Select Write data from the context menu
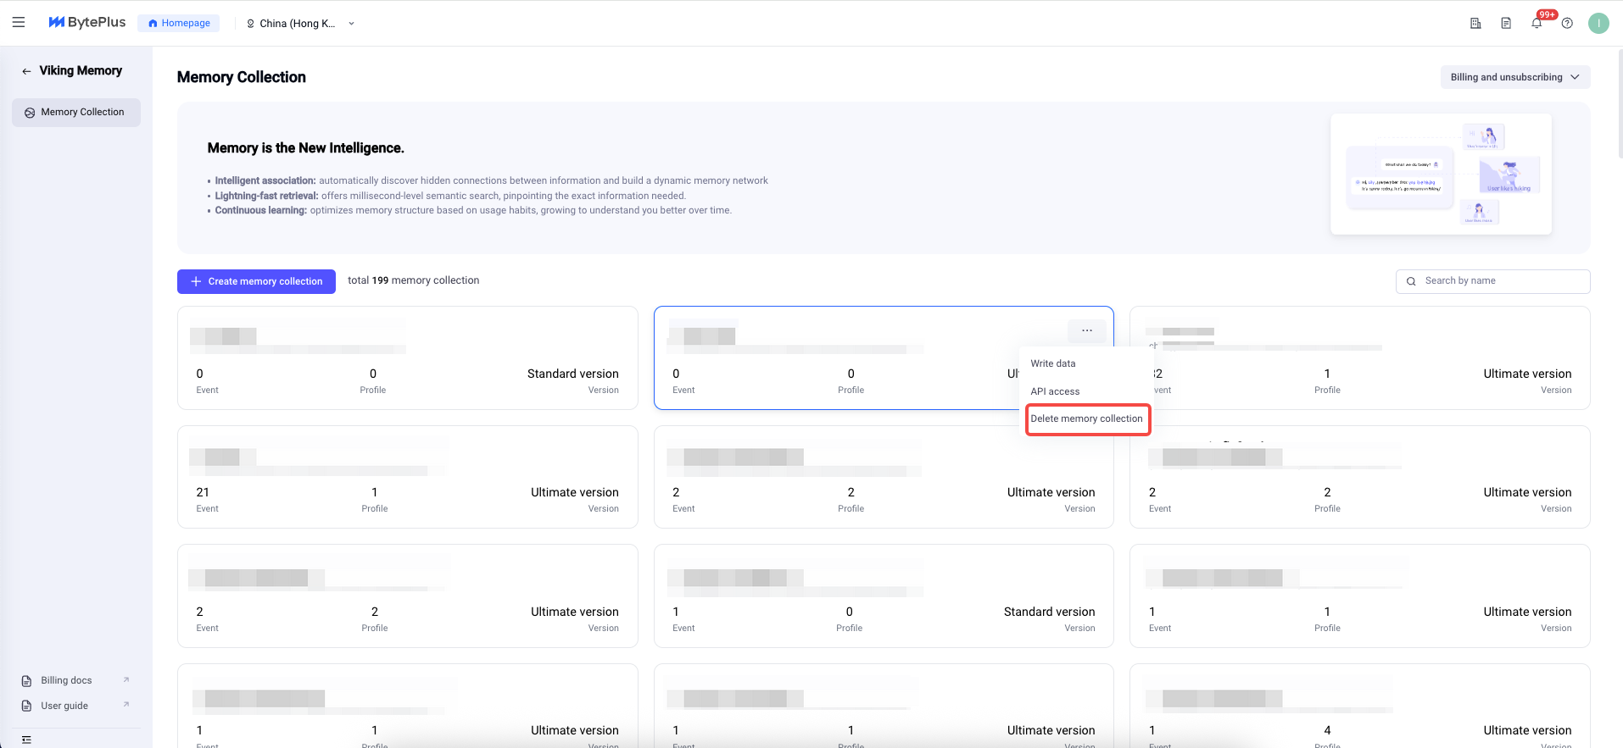 1053,363
